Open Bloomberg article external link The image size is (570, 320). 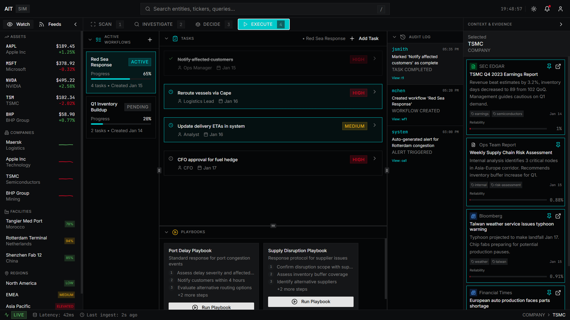[x=558, y=216]
